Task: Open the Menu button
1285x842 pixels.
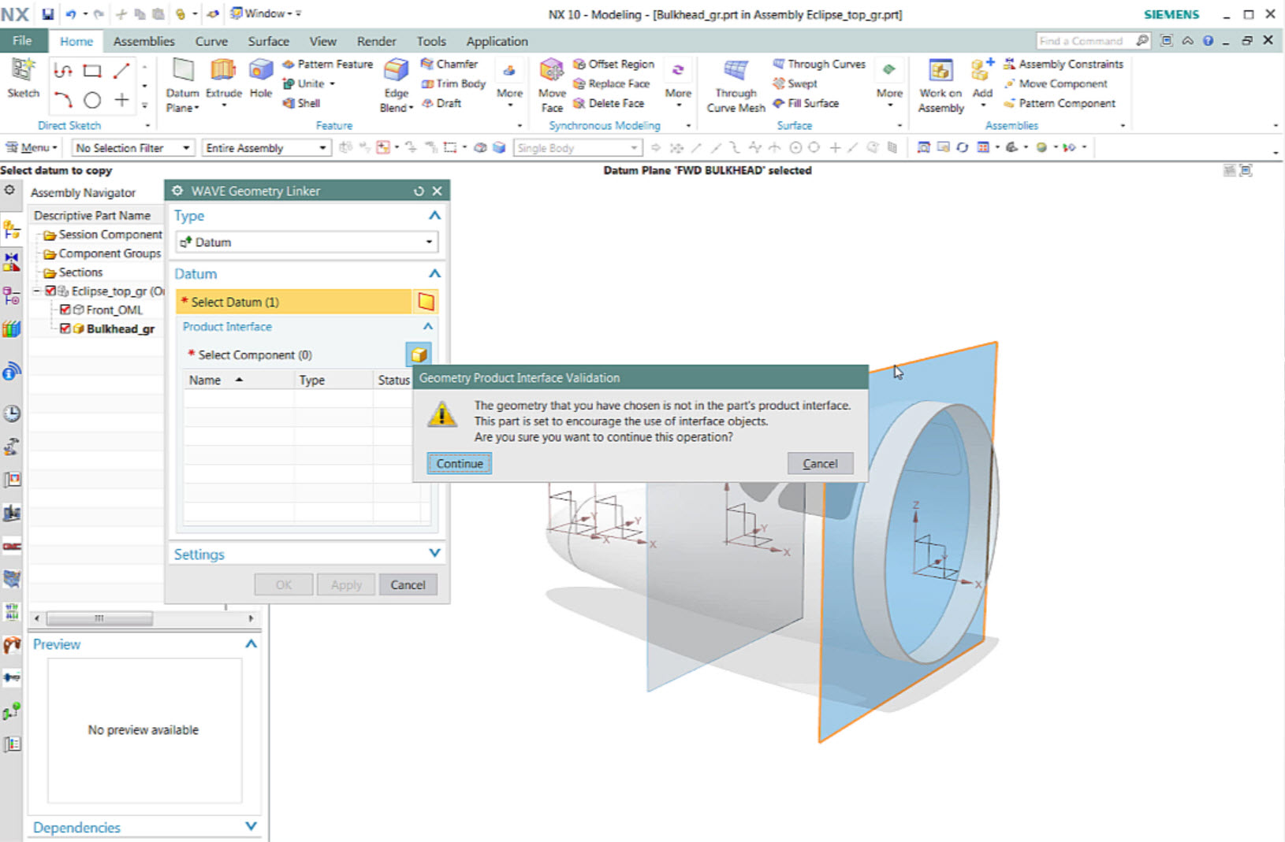Action: coord(31,147)
